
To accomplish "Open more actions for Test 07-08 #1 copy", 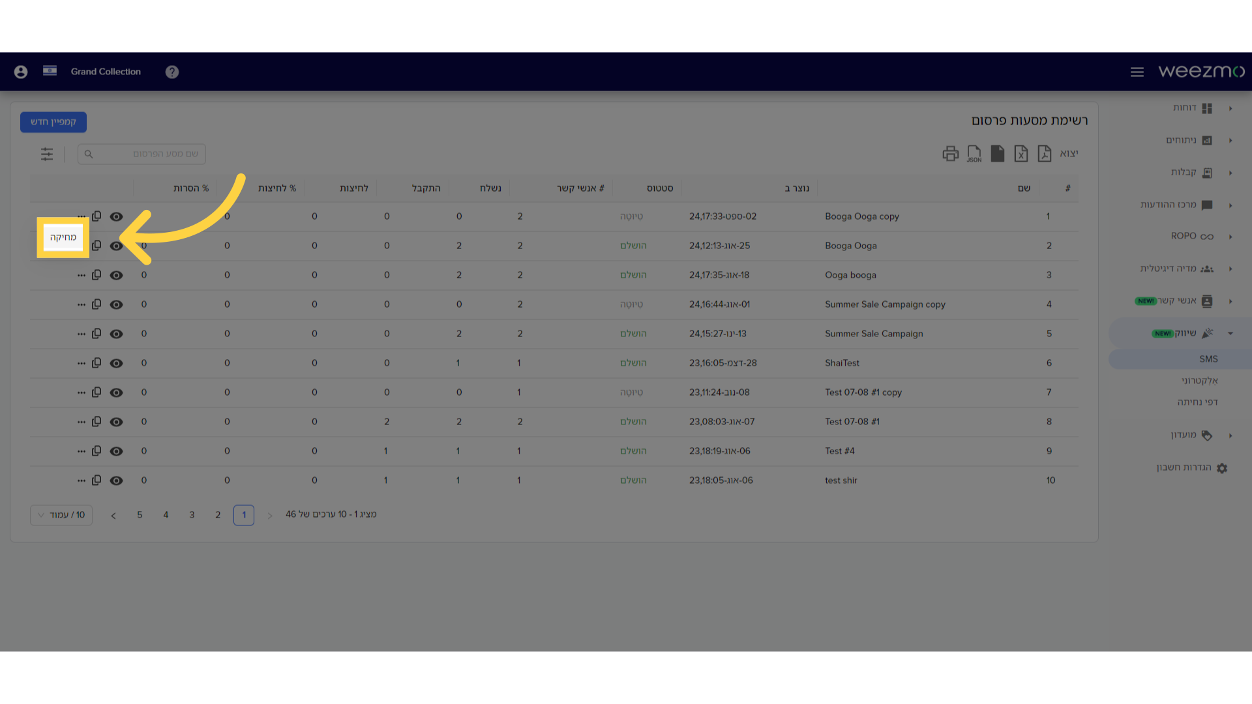I will pyautogui.click(x=82, y=392).
